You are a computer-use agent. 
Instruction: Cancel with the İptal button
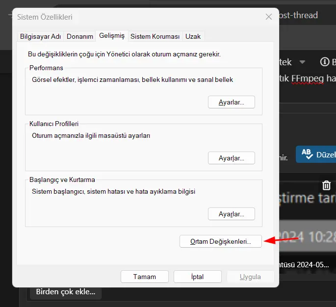point(197,277)
